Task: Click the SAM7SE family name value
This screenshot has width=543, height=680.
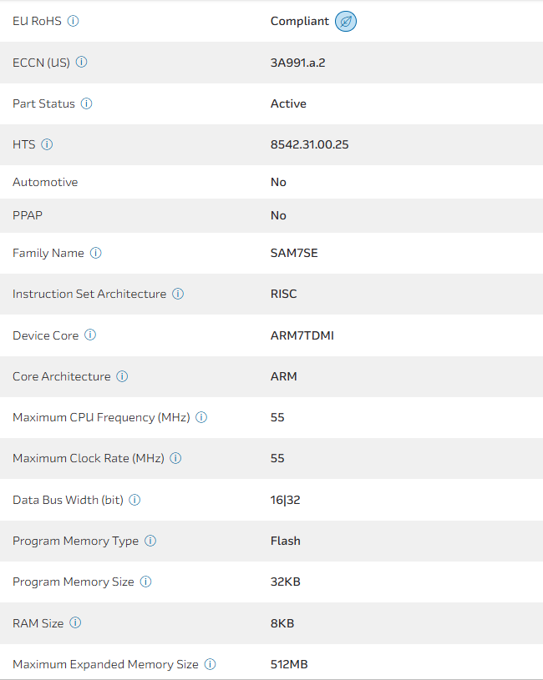Action: [294, 253]
